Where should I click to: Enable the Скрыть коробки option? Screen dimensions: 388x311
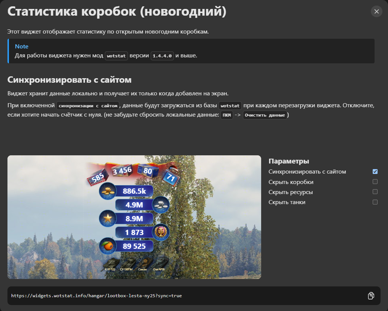[x=375, y=182]
